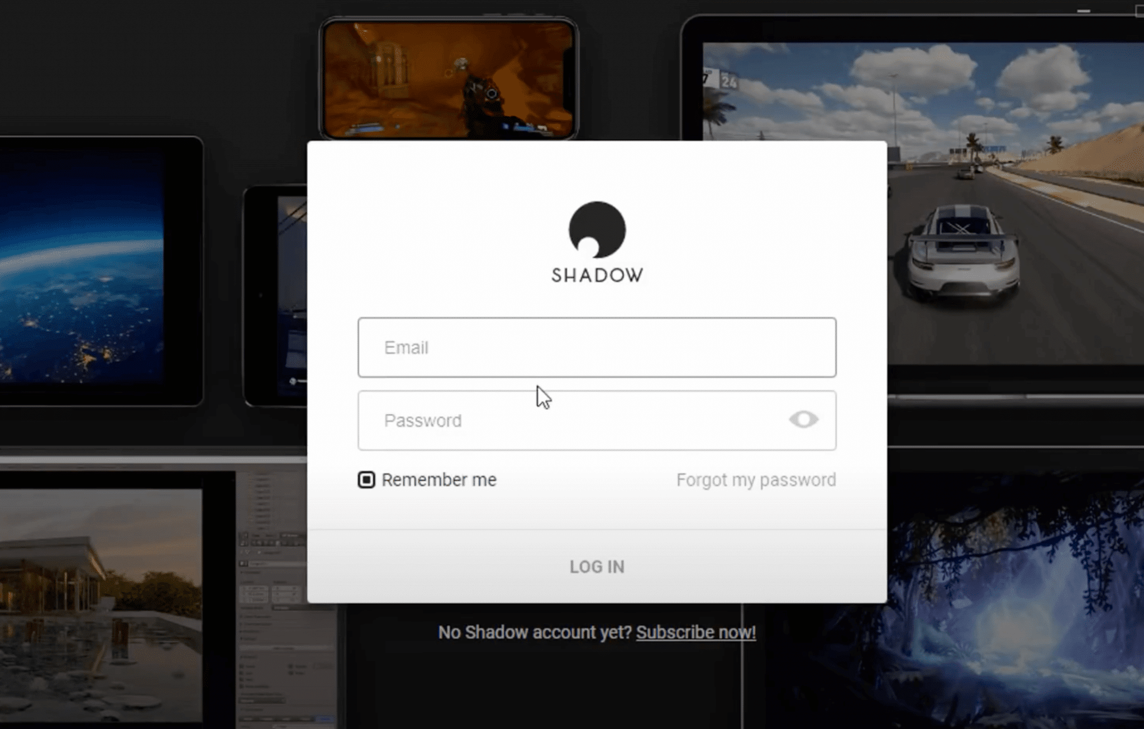Select the phone shooter game thumbnail
This screenshot has width=1144, height=729.
449,79
